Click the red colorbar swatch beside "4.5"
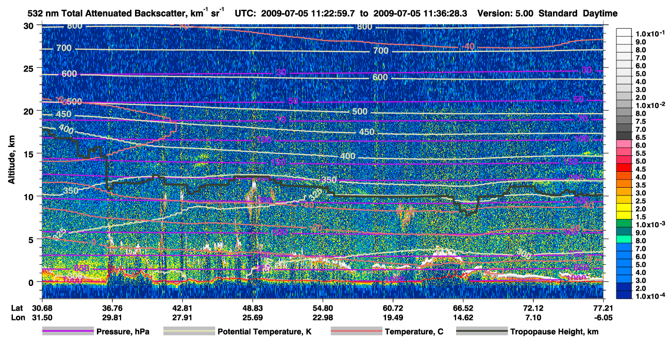This screenshot has height=343, width=670. click(624, 167)
